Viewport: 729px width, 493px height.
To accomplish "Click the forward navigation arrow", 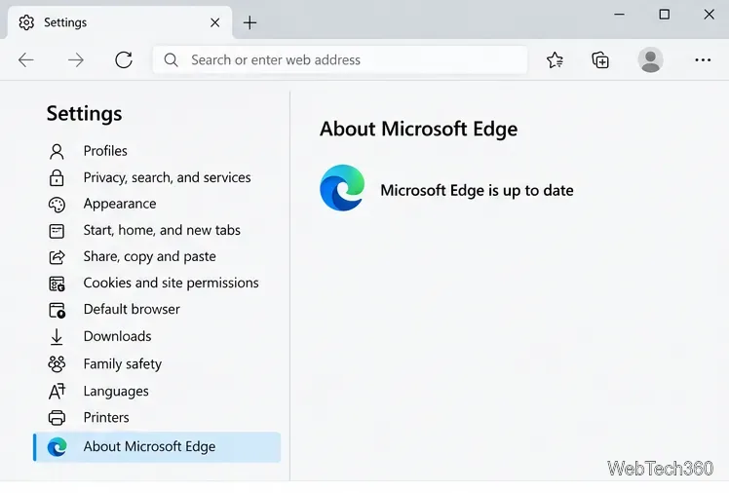I will [75, 60].
